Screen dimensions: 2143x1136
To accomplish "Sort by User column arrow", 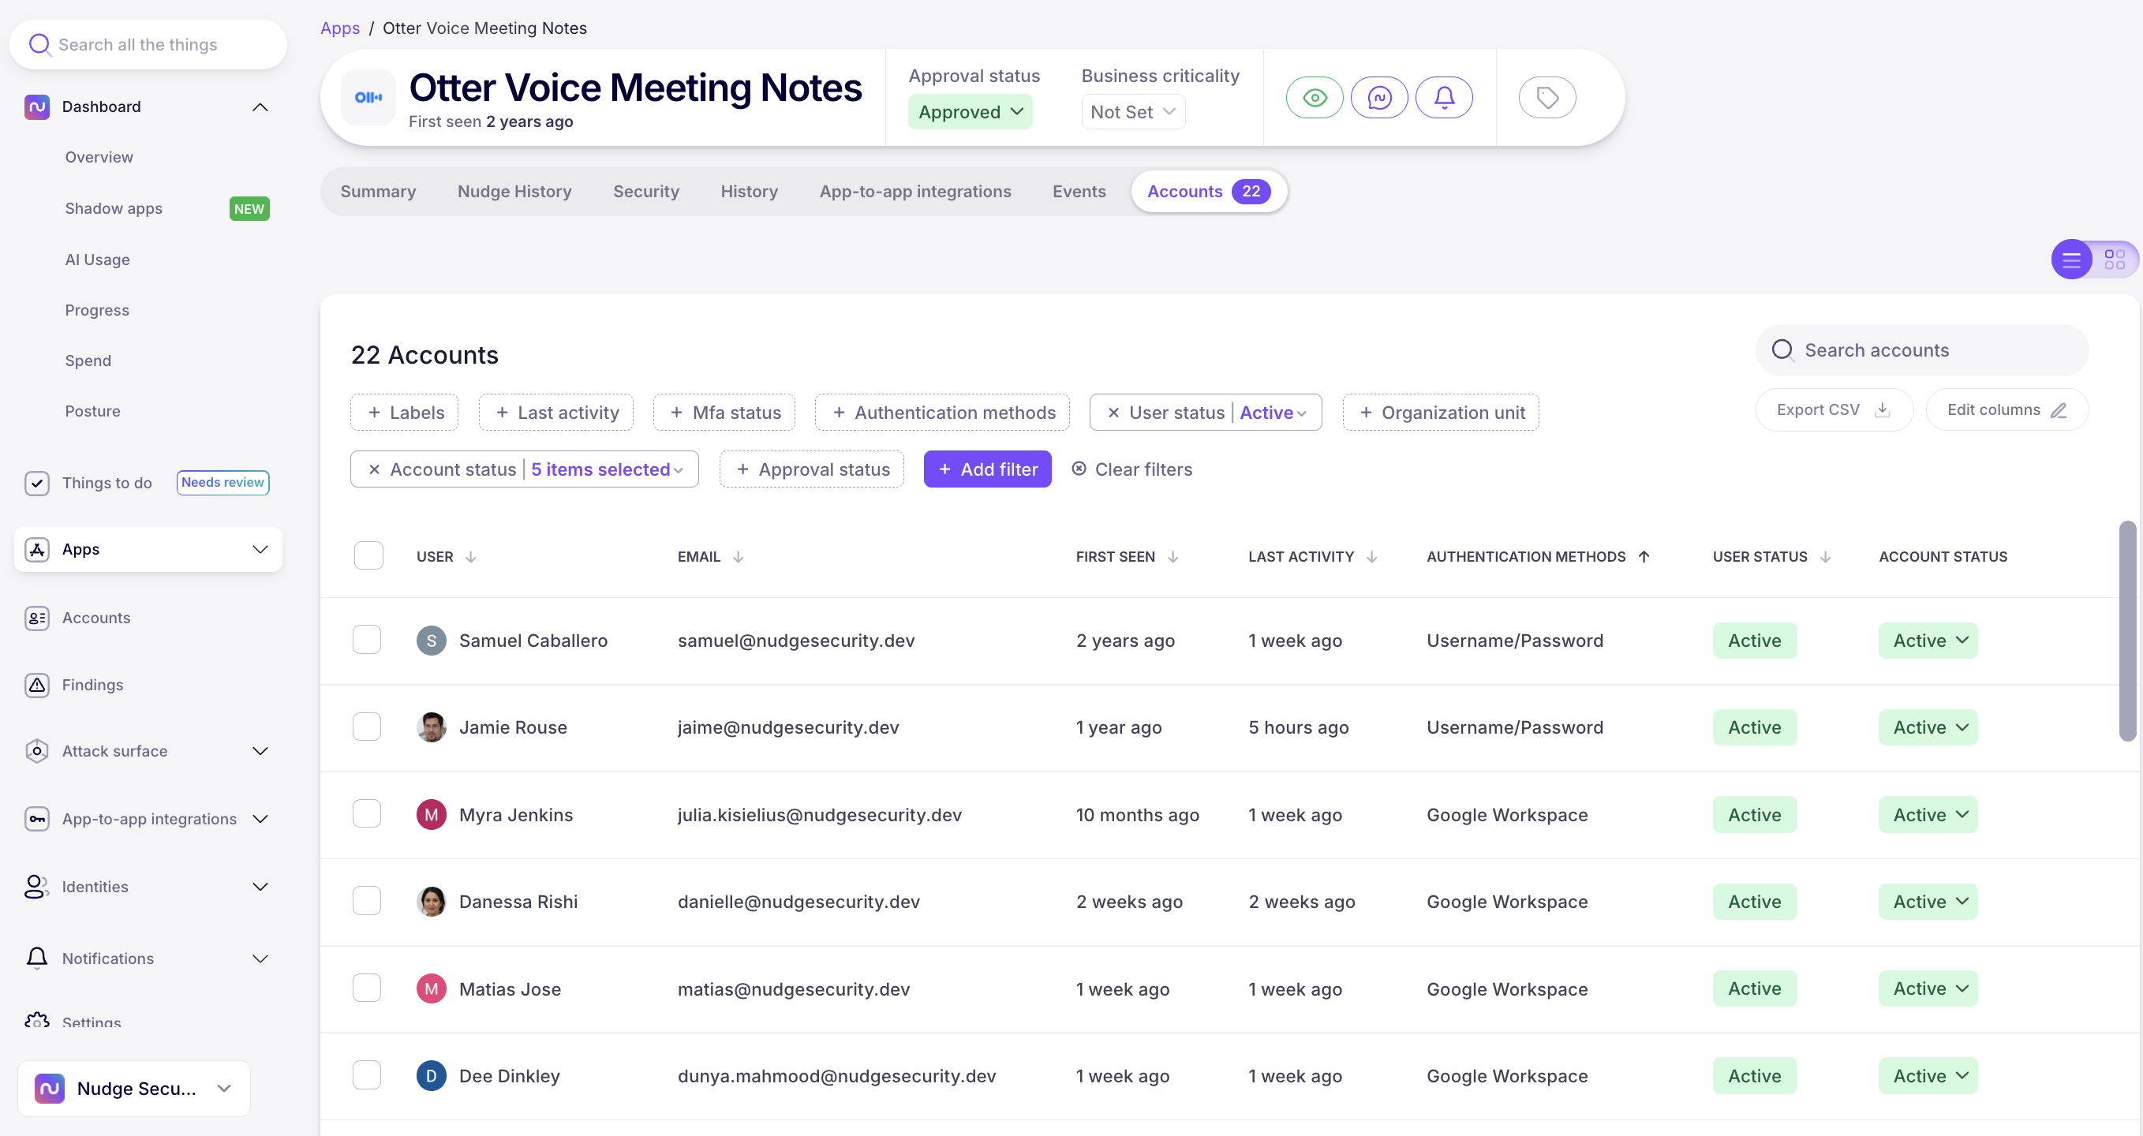I will click(x=471, y=557).
